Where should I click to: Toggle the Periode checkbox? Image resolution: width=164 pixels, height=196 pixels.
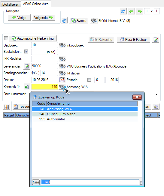(89, 80)
